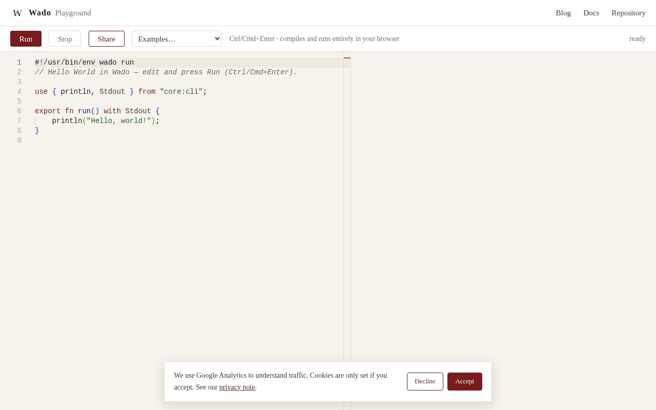Open the Blog page
The image size is (656, 410).
[563, 13]
